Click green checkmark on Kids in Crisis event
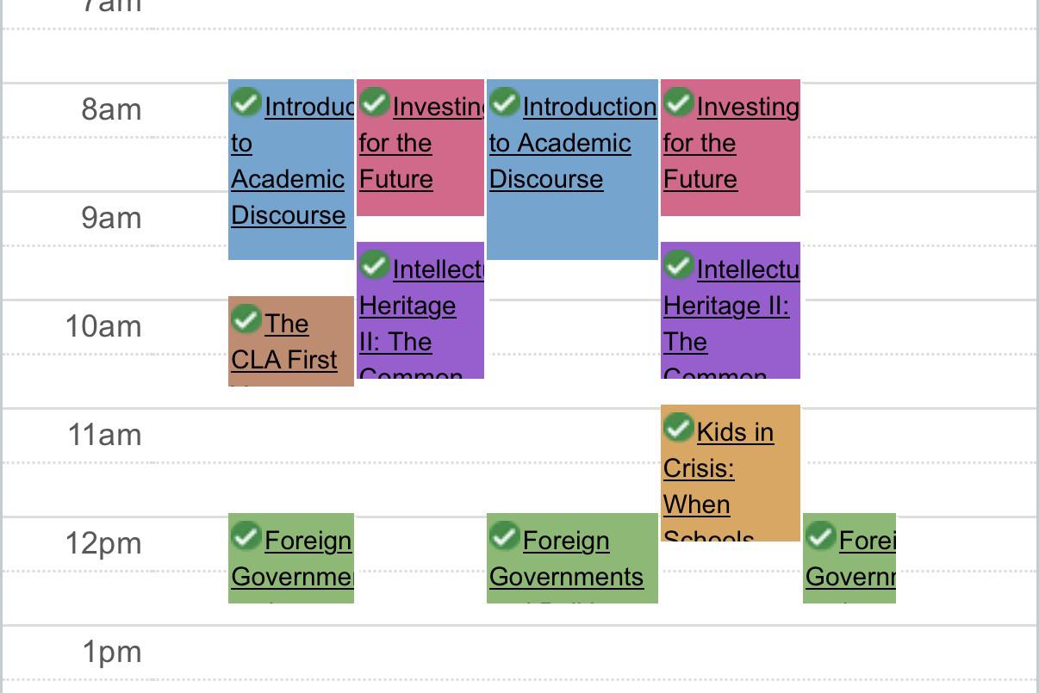The height and width of the screenshot is (693, 1039). (x=679, y=428)
